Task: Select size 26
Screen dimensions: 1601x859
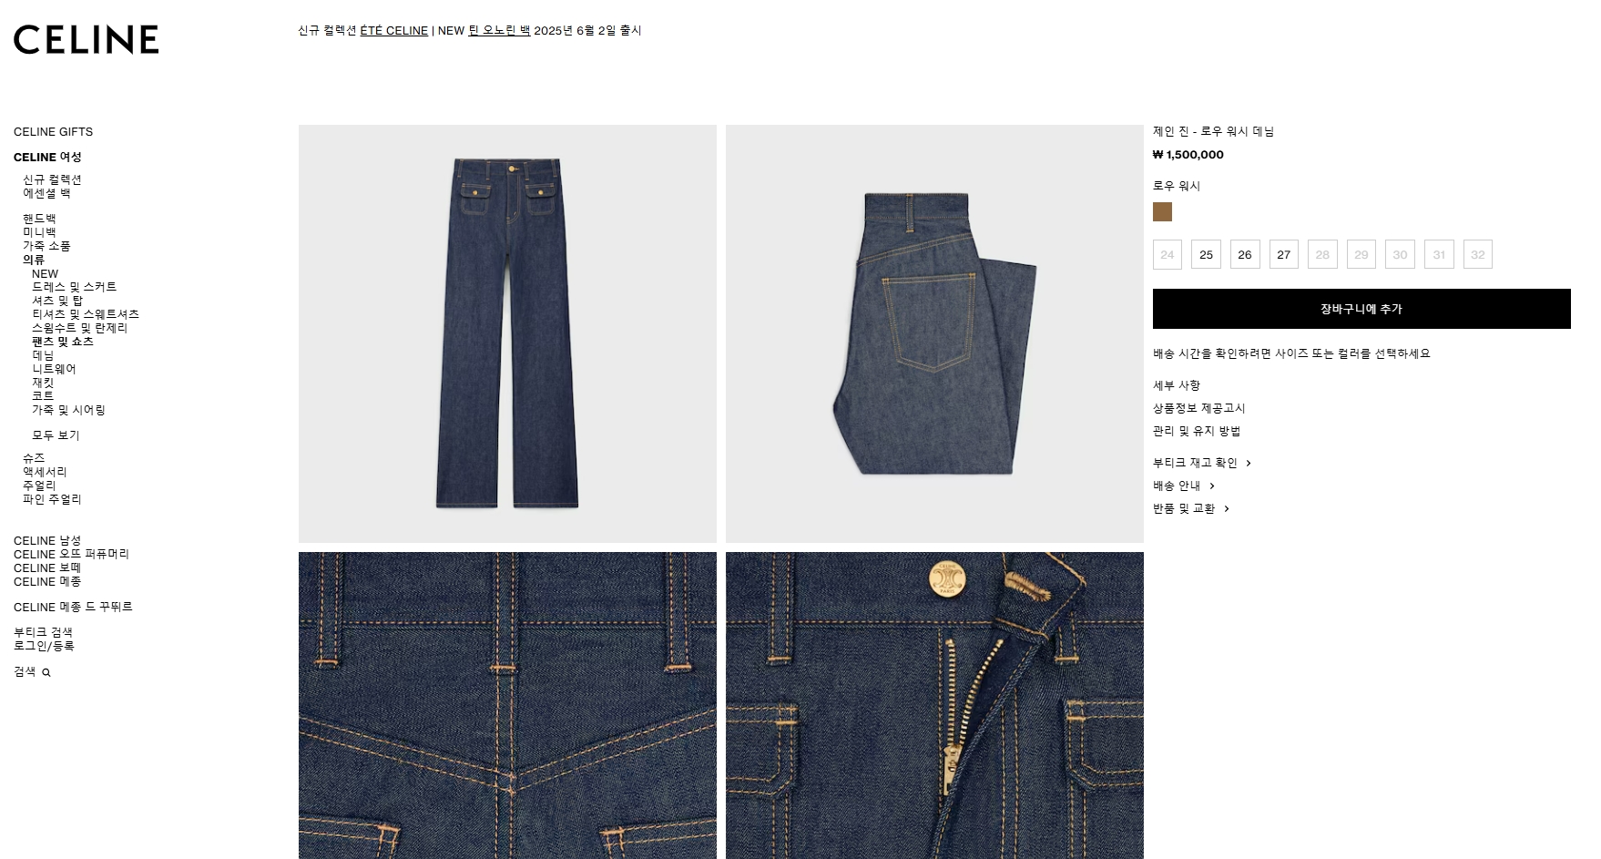Action: click(1245, 254)
